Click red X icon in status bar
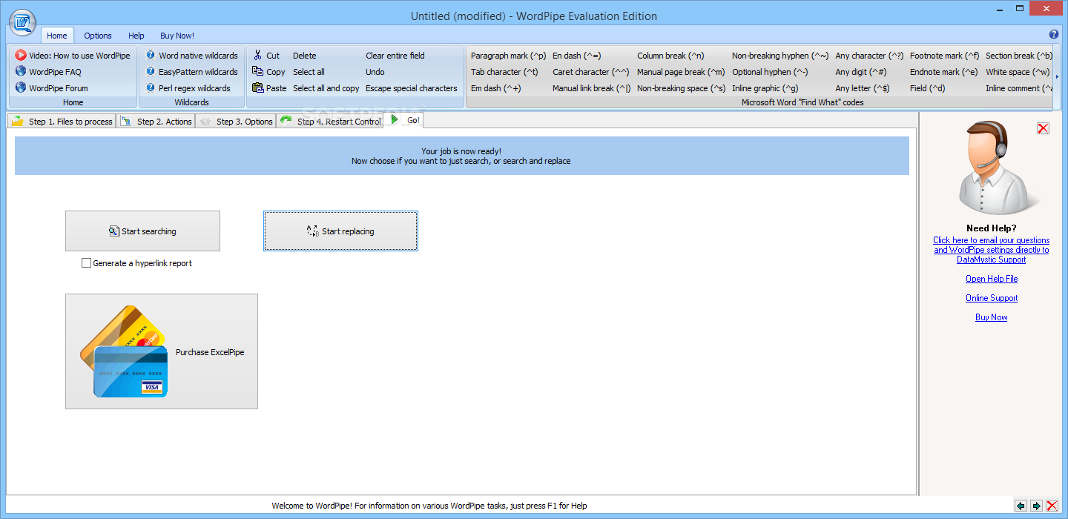 click(1052, 506)
